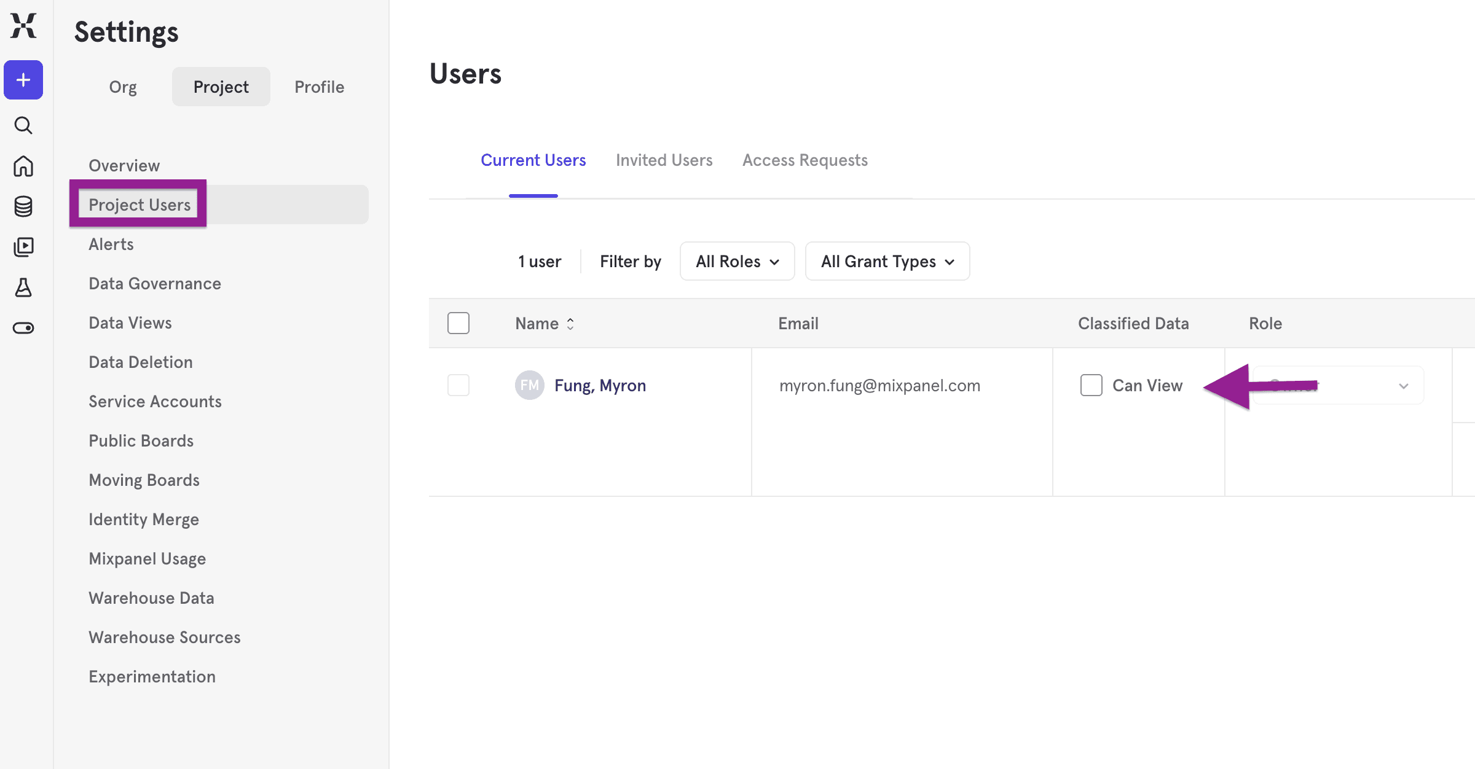
Task: Open experiments flask icon
Action: 23,287
